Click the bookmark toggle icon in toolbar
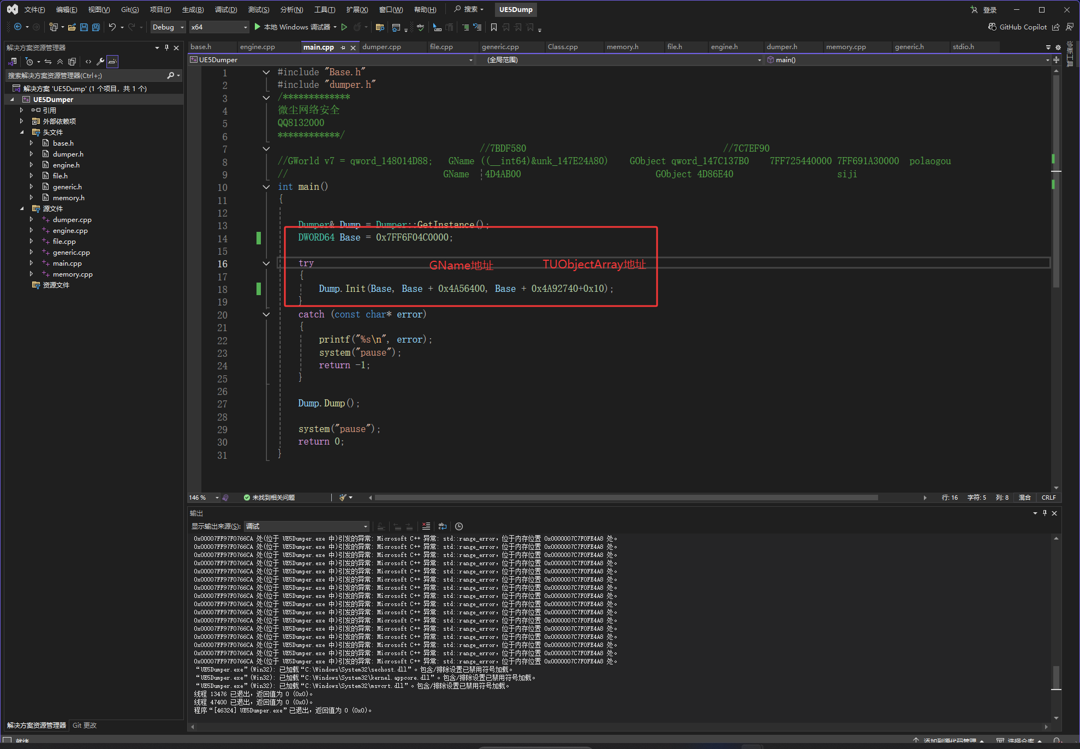 [x=493, y=27]
